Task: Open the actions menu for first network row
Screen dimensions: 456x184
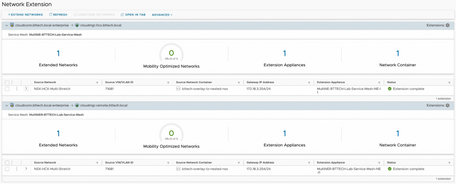Action: click(x=17, y=89)
